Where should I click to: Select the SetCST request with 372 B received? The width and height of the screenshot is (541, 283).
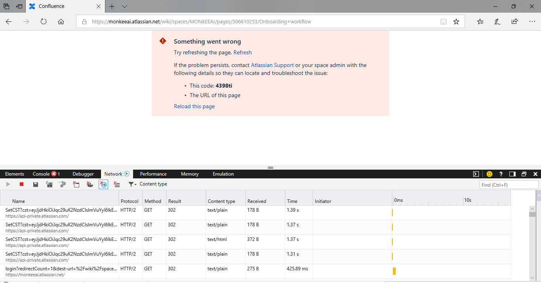point(255,242)
